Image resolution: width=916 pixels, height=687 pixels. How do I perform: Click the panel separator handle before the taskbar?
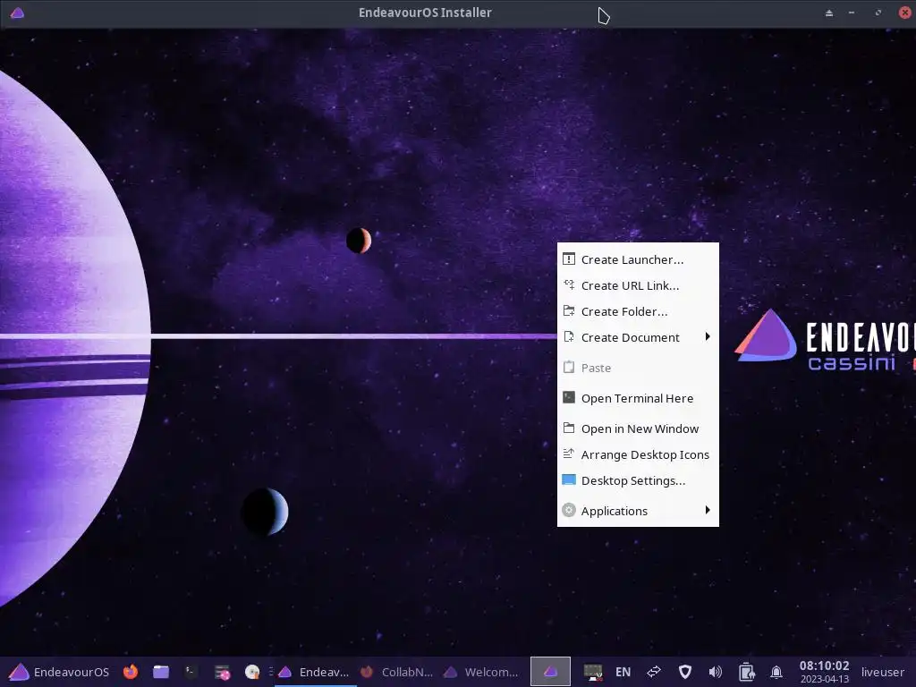pos(270,672)
